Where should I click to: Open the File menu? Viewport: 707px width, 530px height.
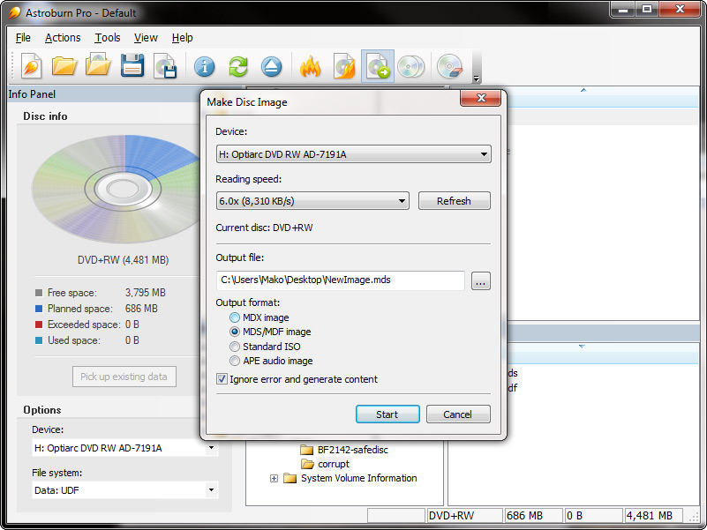(23, 38)
